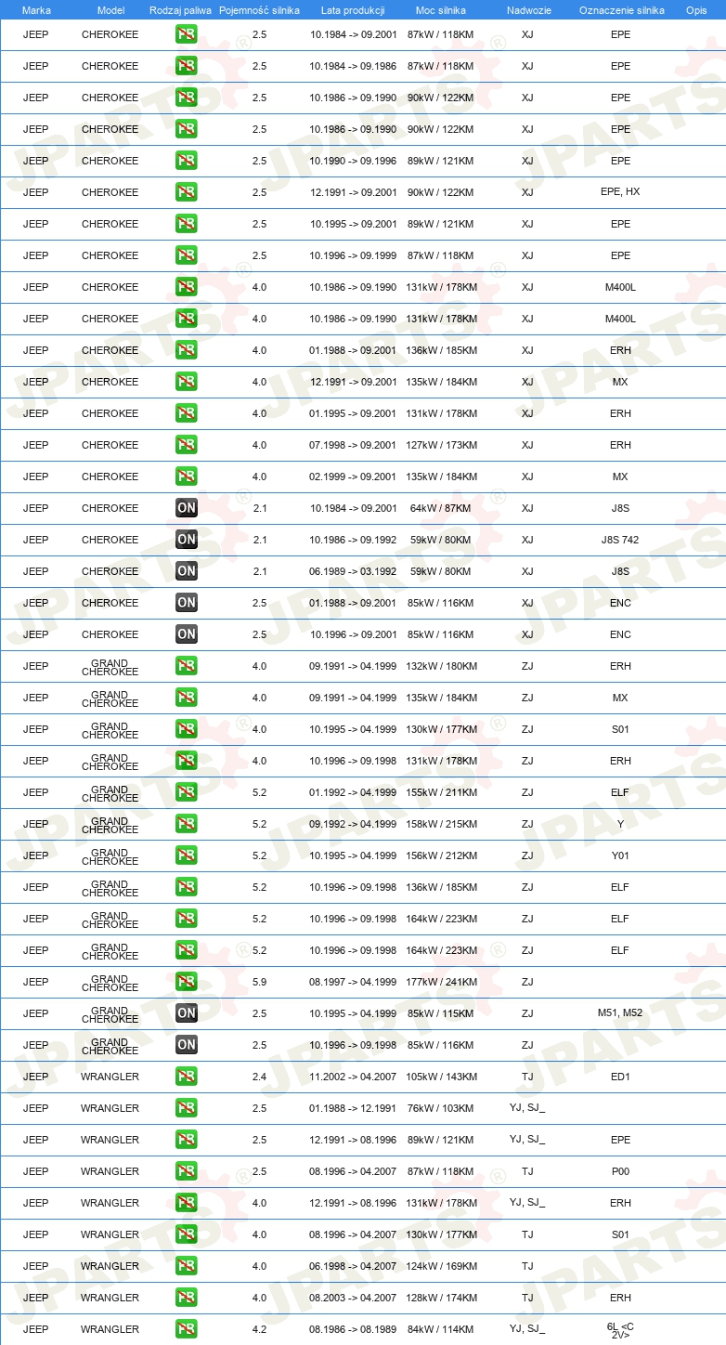Click diesel icon in ENC 10.1996–09.2001 row
This screenshot has width=726, height=1345.
(187, 634)
